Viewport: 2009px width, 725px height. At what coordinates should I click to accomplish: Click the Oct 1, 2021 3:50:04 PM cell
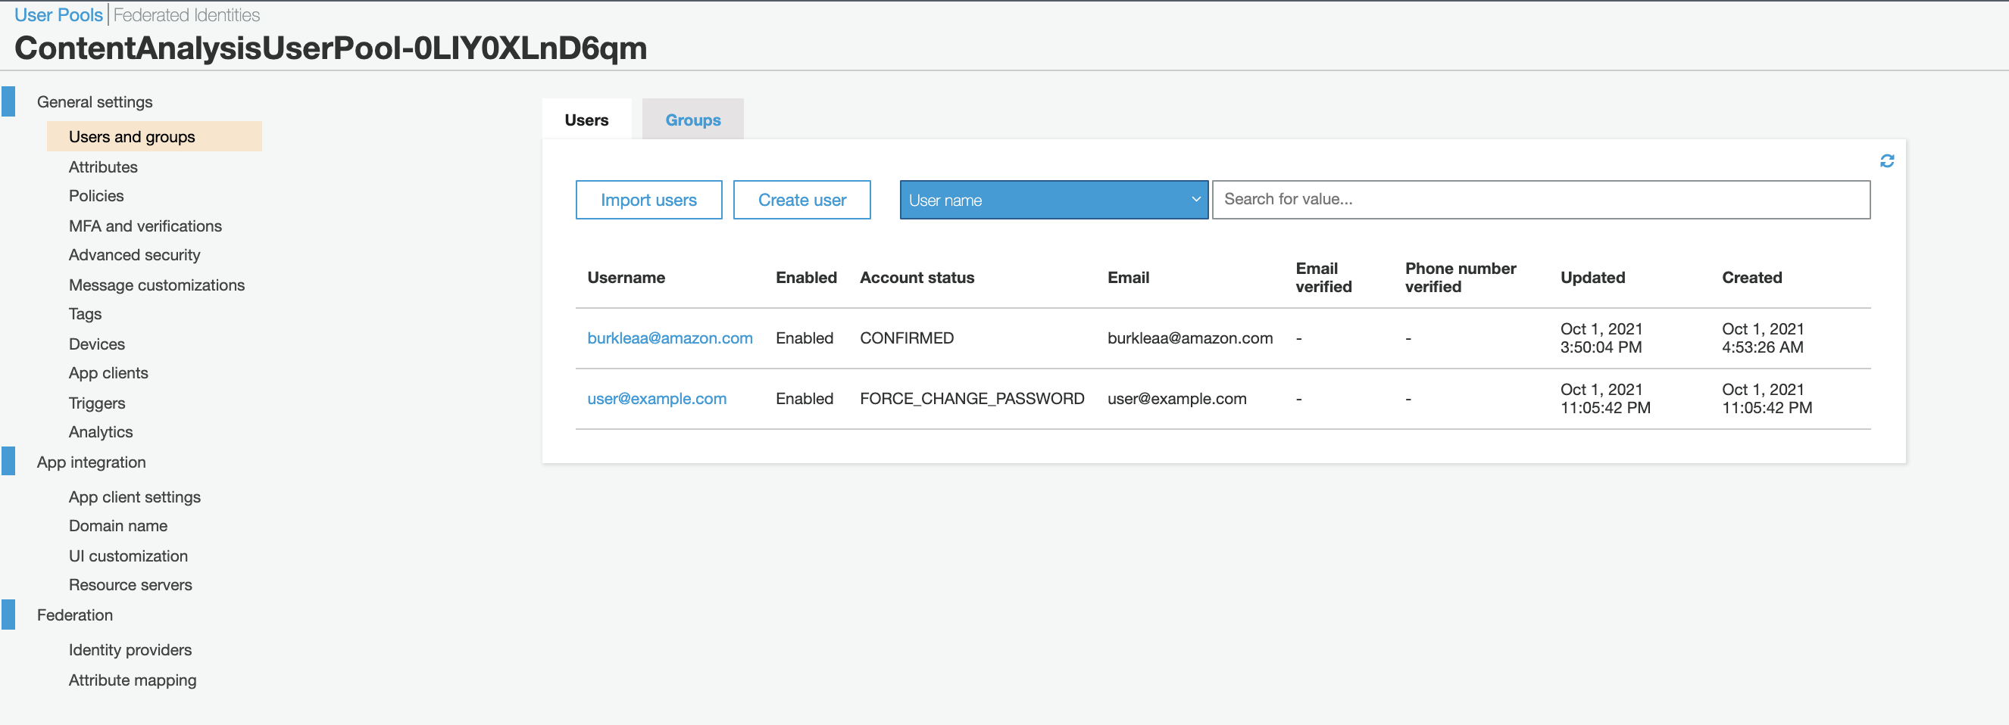pos(1601,338)
